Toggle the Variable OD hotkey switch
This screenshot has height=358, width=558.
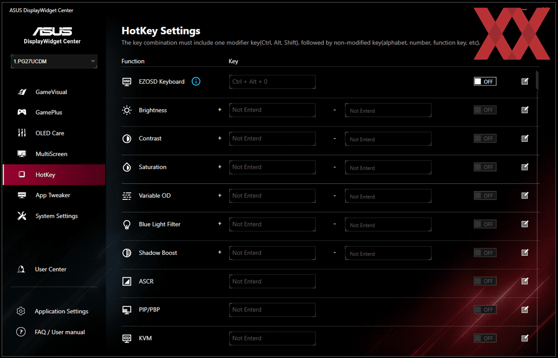coord(485,196)
